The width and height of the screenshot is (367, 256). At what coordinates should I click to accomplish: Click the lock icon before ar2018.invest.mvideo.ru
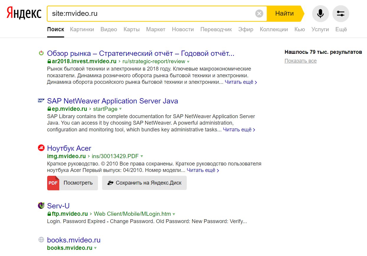49,61
